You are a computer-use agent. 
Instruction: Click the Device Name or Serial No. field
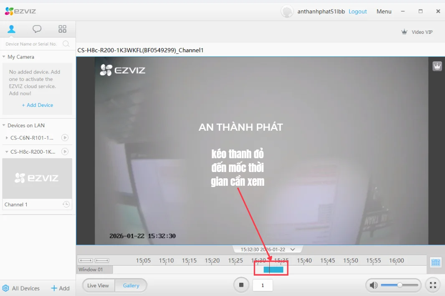click(31, 43)
